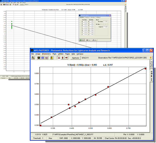The height and width of the screenshot is (143, 156).
Task: Click the regression equation V-R(std) title text
Action: click(82, 65)
